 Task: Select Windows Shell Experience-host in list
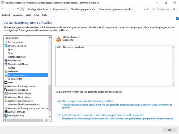pos(24,104)
